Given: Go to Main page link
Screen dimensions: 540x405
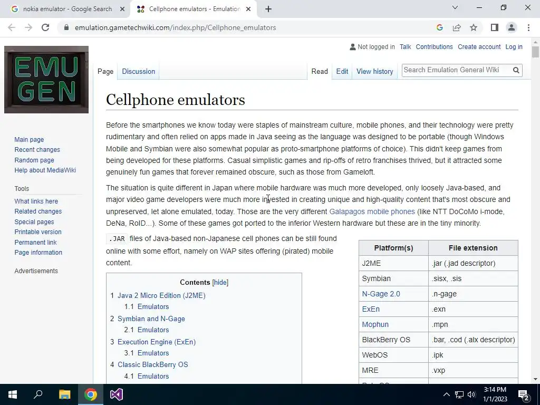Looking at the screenshot, I should pos(29,139).
